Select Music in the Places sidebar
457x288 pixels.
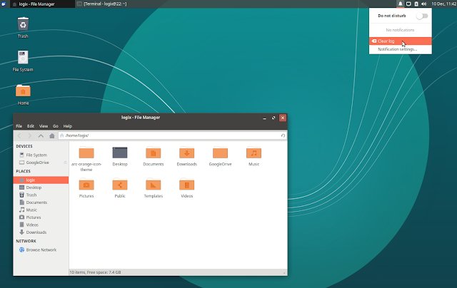[41, 210]
